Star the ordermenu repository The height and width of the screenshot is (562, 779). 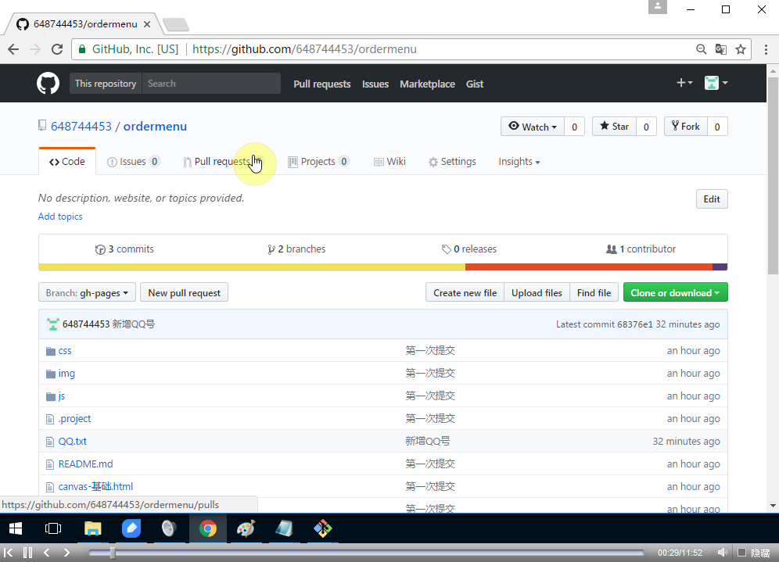[614, 127]
